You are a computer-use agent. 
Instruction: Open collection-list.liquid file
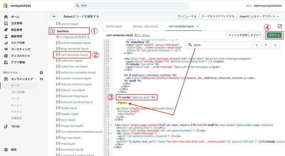pyautogui.click(x=74, y=66)
